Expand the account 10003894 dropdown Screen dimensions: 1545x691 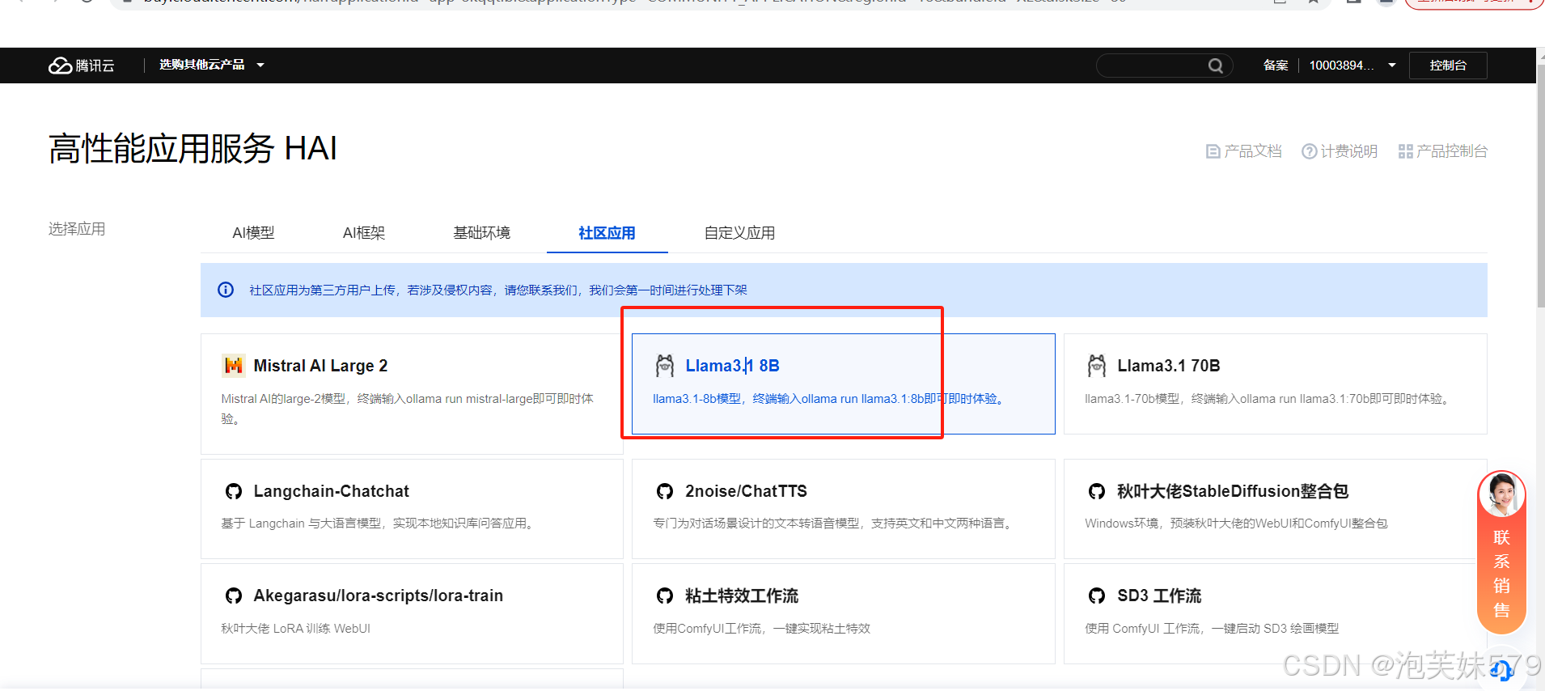pyautogui.click(x=1352, y=66)
